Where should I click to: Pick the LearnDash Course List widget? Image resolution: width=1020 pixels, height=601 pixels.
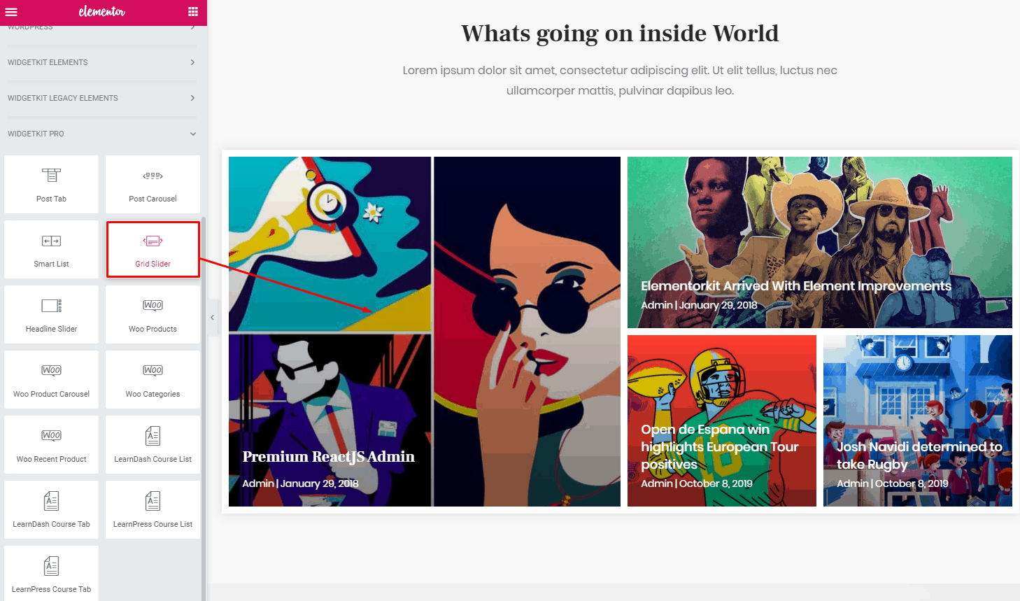coord(153,445)
